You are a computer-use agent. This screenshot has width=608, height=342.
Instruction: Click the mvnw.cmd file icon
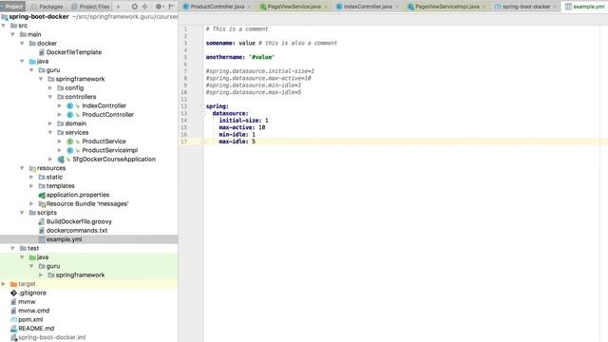click(x=13, y=311)
